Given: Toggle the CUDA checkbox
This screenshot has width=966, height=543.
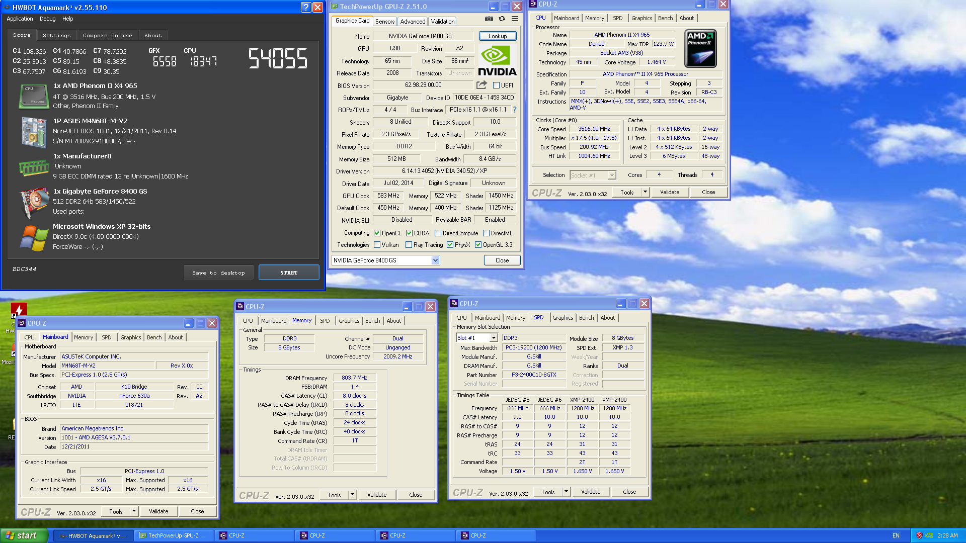Looking at the screenshot, I should [409, 233].
